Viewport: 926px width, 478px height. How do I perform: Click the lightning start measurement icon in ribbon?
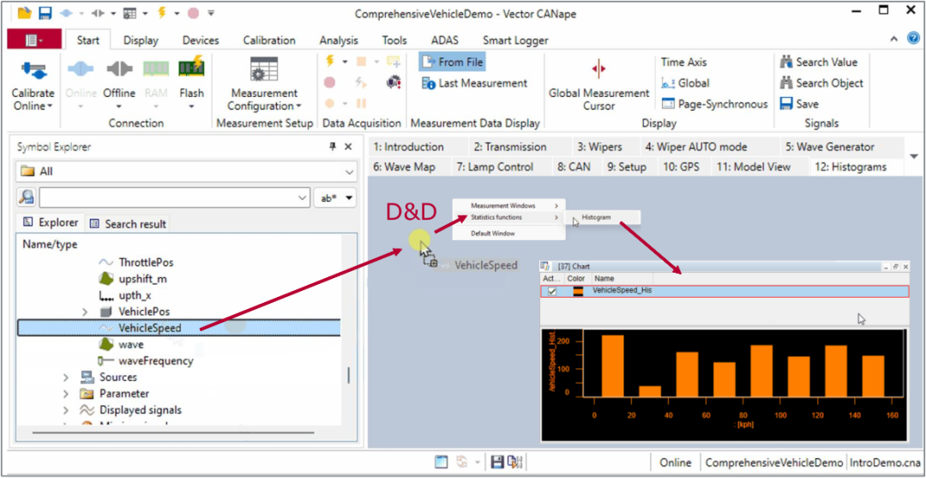tap(329, 61)
